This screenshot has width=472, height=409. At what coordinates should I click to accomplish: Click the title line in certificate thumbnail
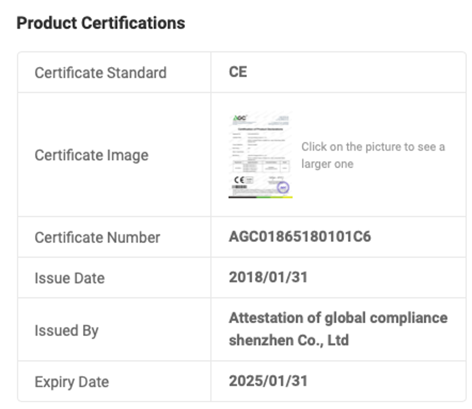coord(260,128)
